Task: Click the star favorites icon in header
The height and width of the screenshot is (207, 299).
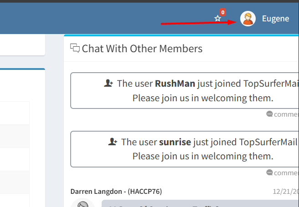Action: click(218, 19)
